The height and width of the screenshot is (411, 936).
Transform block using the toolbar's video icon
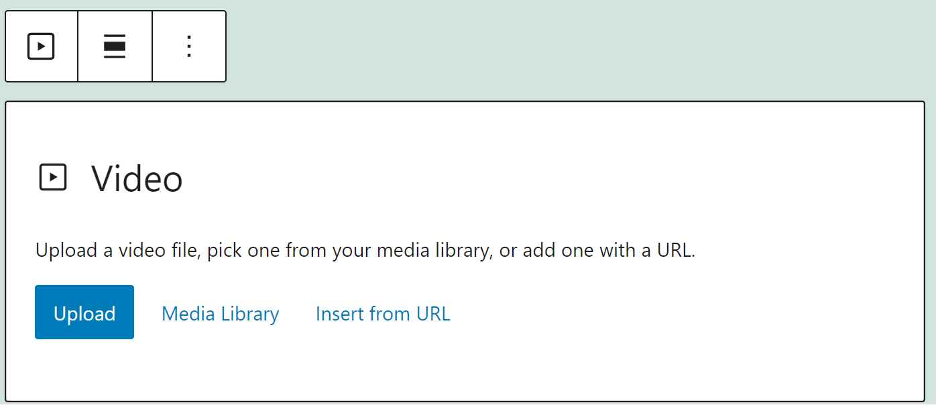click(x=41, y=46)
